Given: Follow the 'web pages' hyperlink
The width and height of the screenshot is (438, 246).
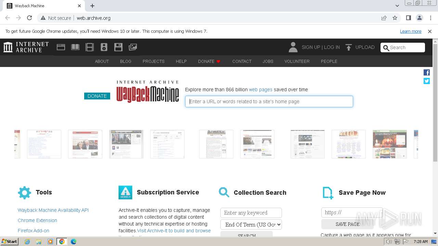Looking at the screenshot, I should (261, 90).
